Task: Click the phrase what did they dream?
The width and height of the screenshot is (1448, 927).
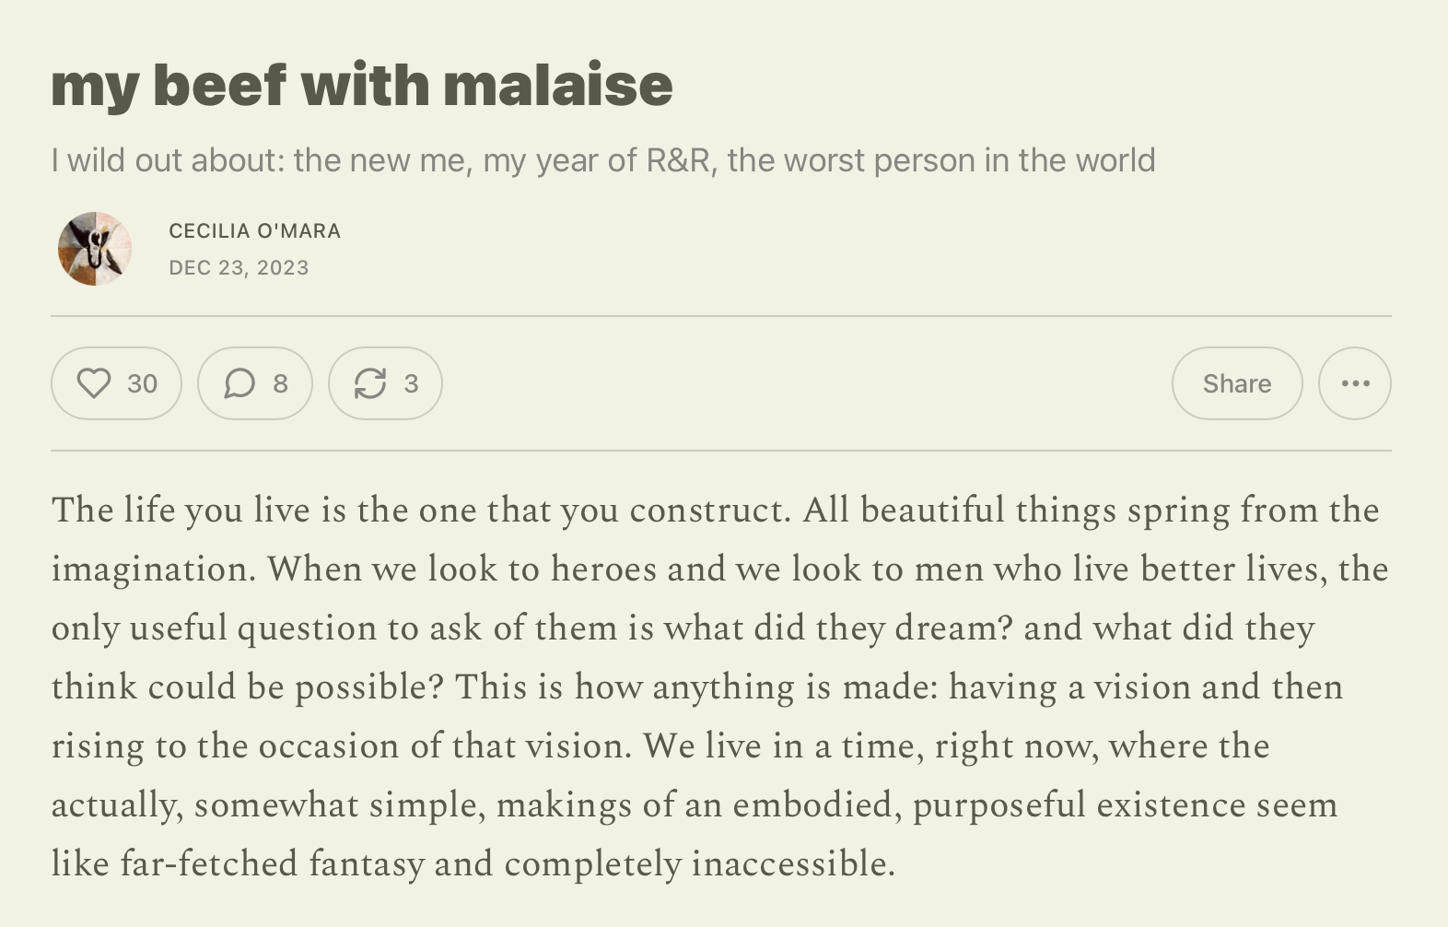Action: [x=838, y=628]
